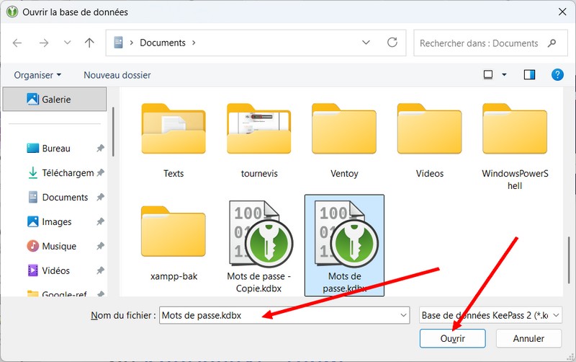Click the Back navigation arrow
The width and height of the screenshot is (576, 362).
(17, 43)
